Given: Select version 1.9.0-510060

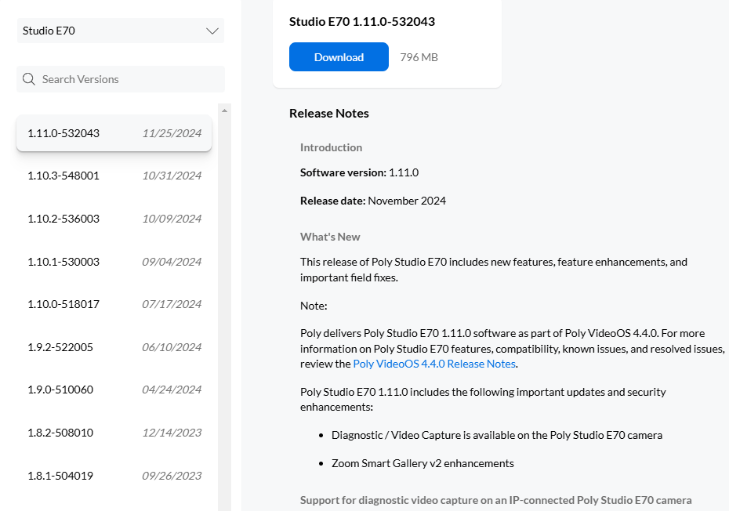Looking at the screenshot, I should click(x=114, y=390).
